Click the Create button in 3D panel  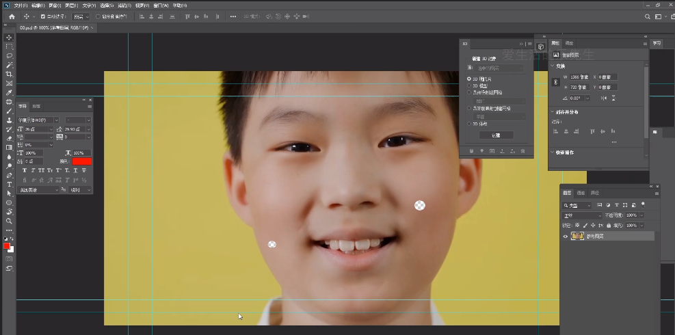click(496, 135)
